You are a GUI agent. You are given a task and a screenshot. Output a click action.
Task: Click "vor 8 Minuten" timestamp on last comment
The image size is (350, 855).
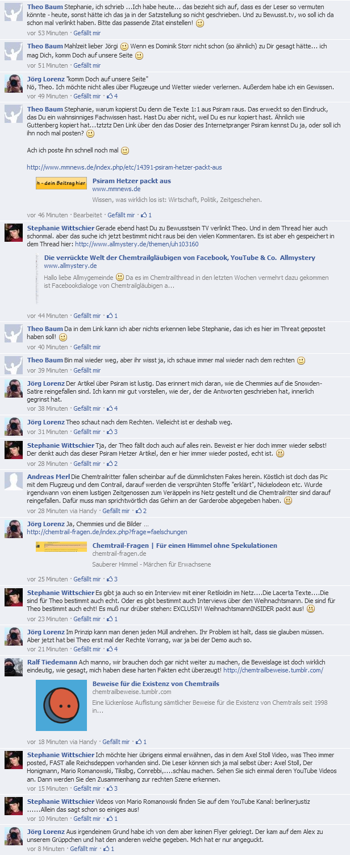[x=46, y=849]
